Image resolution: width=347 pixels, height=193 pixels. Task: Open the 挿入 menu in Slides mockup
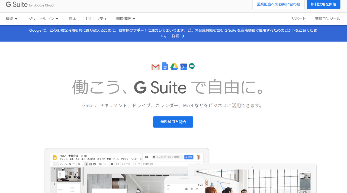83,159
